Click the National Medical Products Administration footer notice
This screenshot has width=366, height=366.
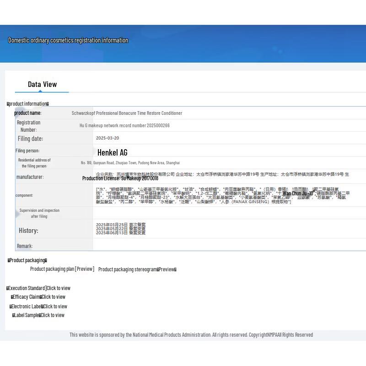[x=191, y=335]
